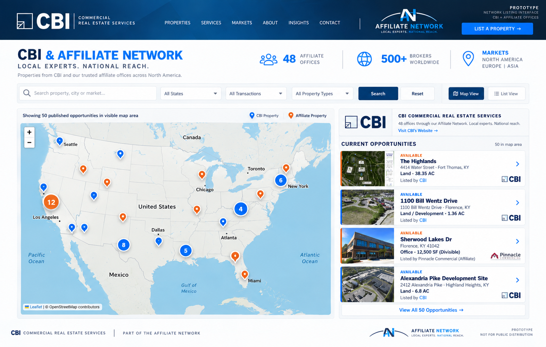Click the List a Property button
The height and width of the screenshot is (347, 546).
point(497,29)
